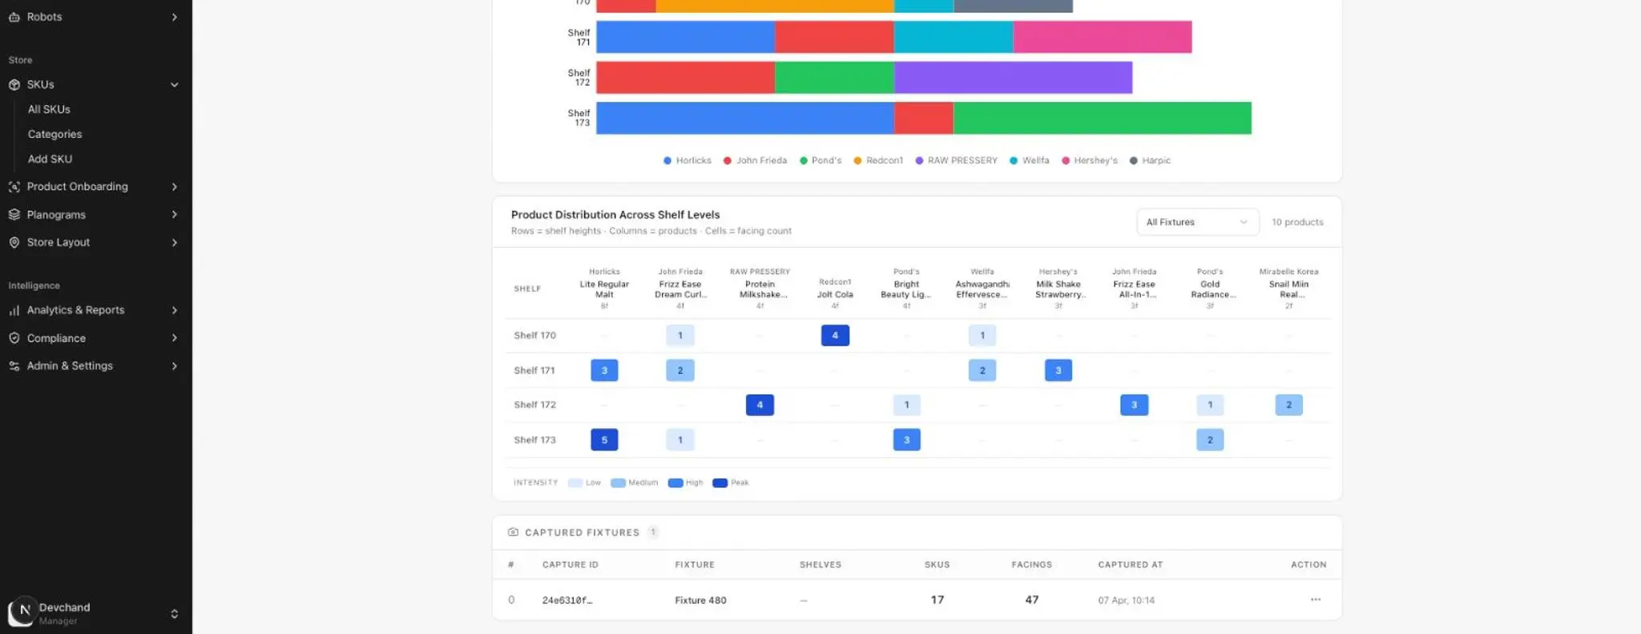Click the 10 products label
The height and width of the screenshot is (634, 1641).
(x=1297, y=222)
